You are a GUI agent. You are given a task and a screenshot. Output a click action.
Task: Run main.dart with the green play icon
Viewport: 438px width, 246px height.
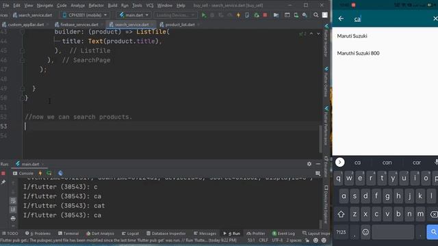pyautogui.click(x=204, y=15)
